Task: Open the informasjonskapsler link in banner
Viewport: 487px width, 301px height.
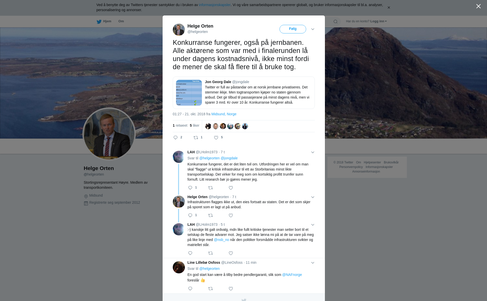Action: (215, 5)
